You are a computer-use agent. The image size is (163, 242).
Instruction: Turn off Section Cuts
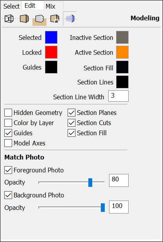(x=72, y=123)
